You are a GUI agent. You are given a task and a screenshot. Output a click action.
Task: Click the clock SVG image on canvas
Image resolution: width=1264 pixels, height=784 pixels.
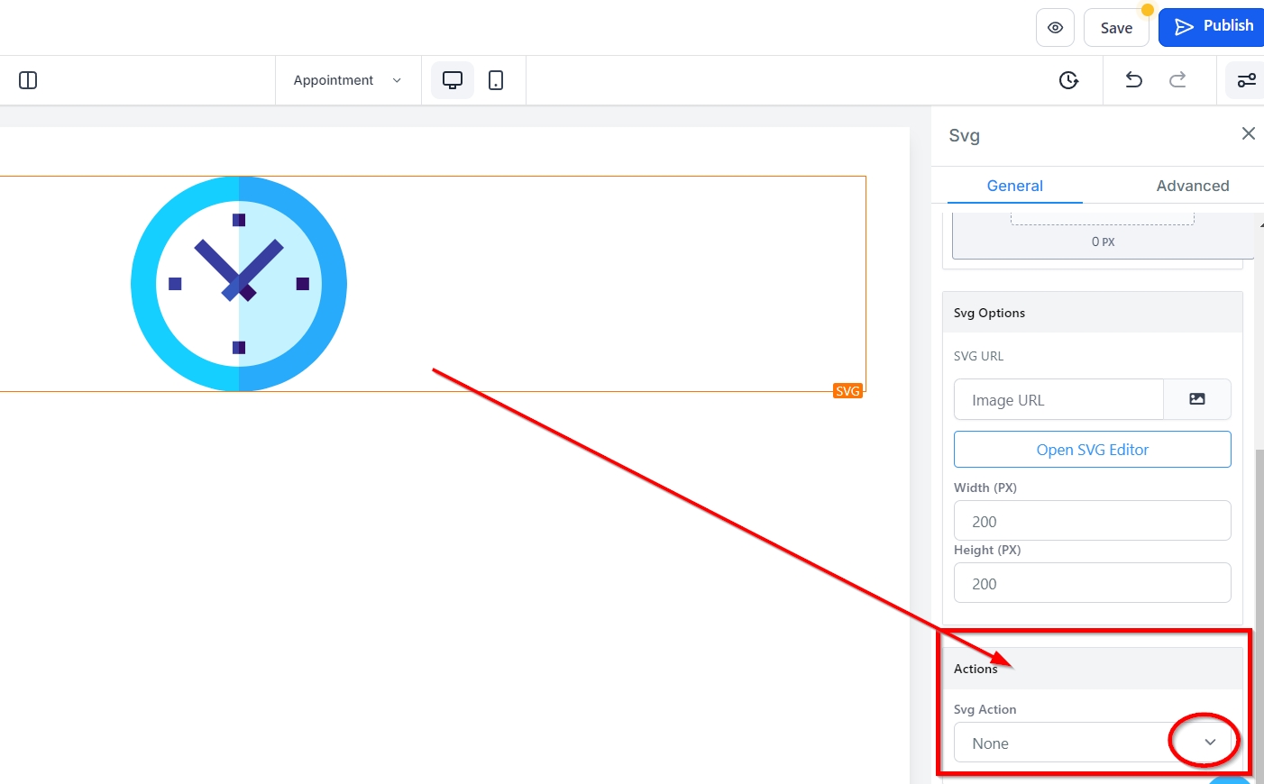239,284
